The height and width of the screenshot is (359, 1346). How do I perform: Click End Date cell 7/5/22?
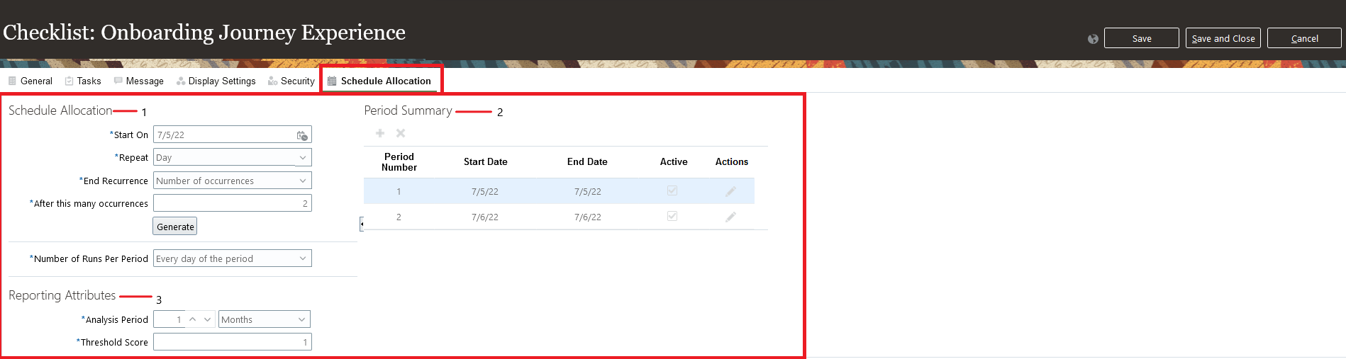tap(588, 191)
